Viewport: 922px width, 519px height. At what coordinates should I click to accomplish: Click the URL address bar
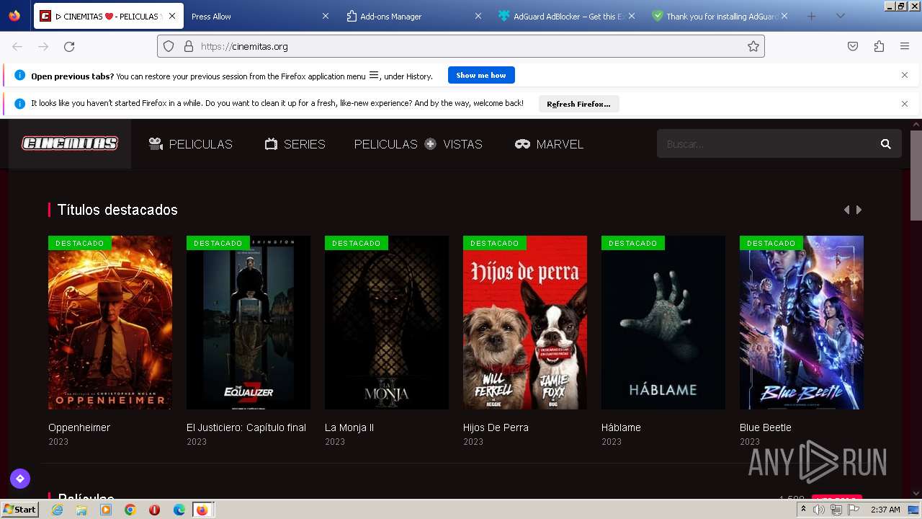[x=461, y=46]
